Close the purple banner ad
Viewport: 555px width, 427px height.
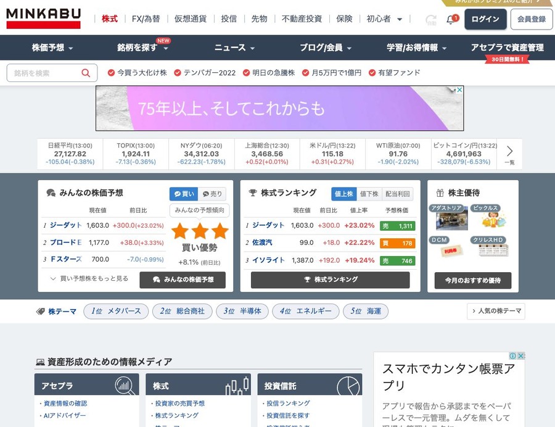[x=459, y=90]
